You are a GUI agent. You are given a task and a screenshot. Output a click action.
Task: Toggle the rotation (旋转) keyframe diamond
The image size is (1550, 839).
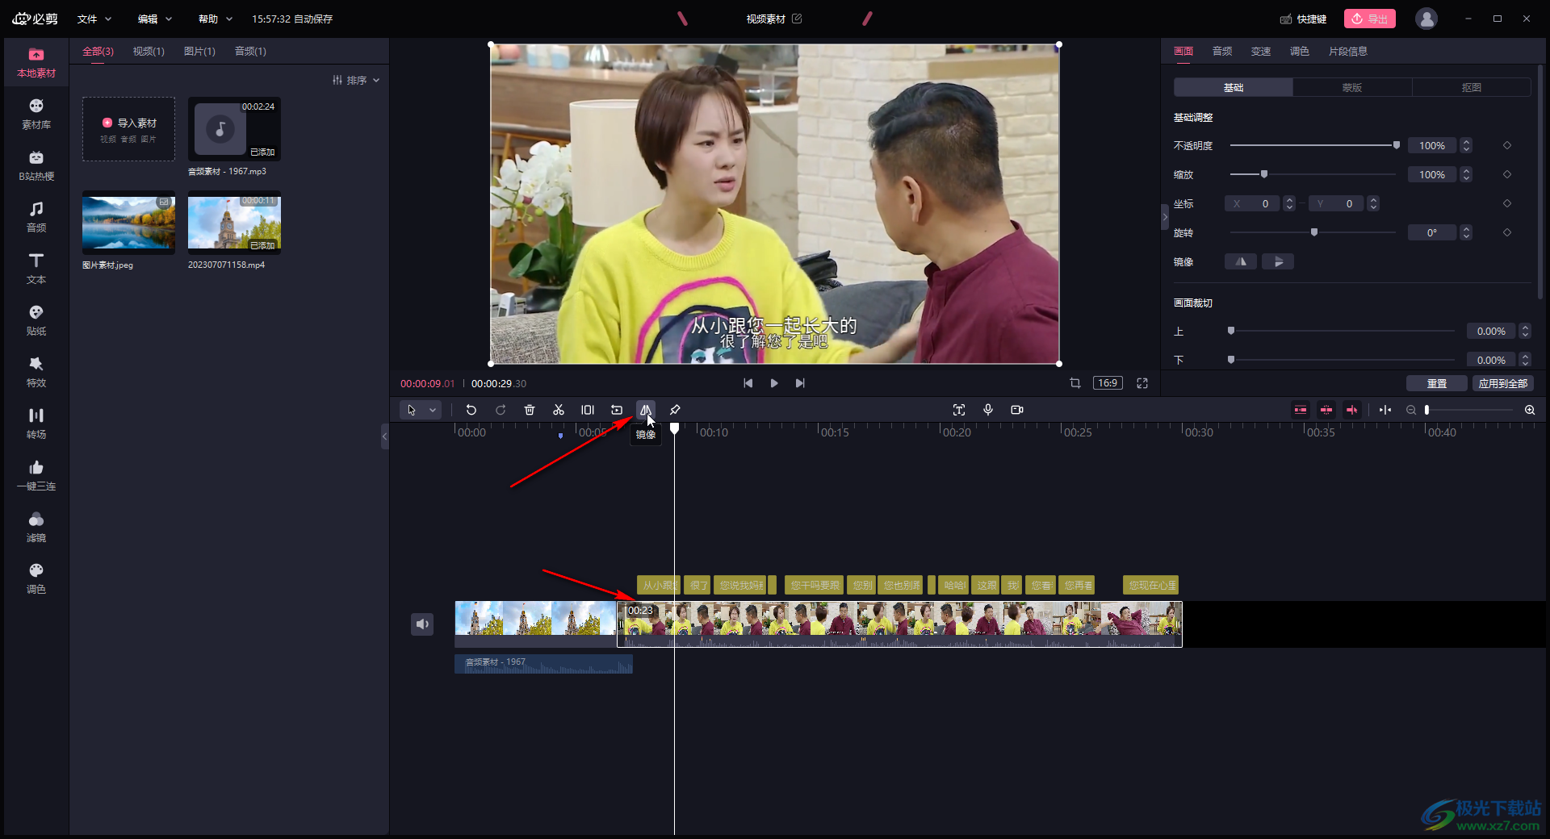coord(1507,232)
